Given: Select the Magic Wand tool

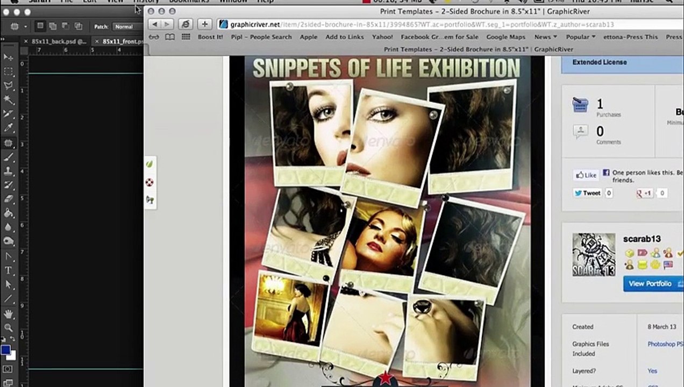Looking at the screenshot, I should click(8, 100).
